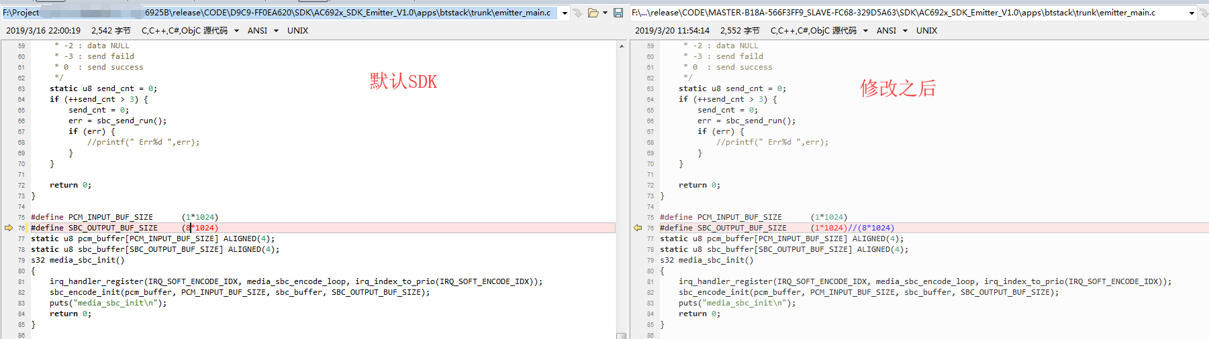1209x339 pixels.
Task: Click left pane 'C,C++,C#,ObjC 源代码' format label
Action: [x=185, y=31]
